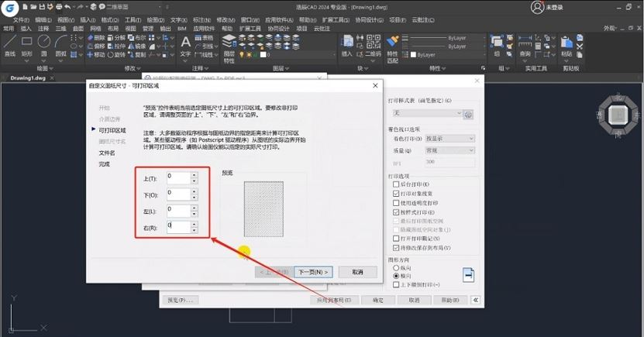This screenshot has width=644, height=337.
Task: Collapse plot dialog with double-chevron button
Action: tap(476, 301)
